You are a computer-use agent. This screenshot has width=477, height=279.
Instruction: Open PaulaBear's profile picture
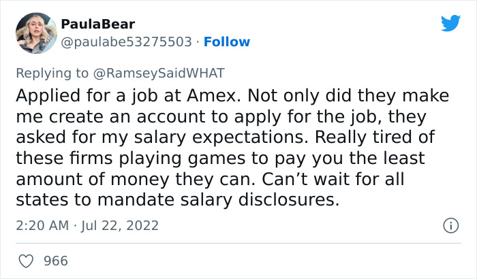click(x=35, y=32)
